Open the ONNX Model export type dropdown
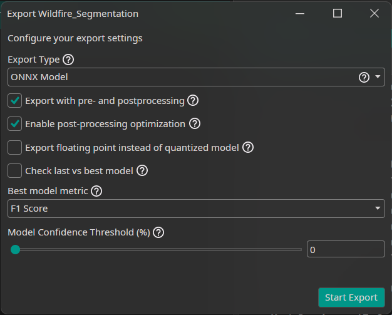Image resolution: width=392 pixels, height=315 pixels. [378, 78]
